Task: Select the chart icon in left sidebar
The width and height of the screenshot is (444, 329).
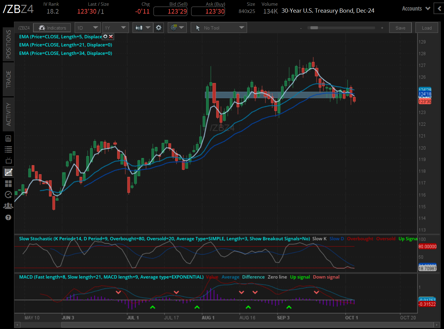Action: [x=8, y=172]
